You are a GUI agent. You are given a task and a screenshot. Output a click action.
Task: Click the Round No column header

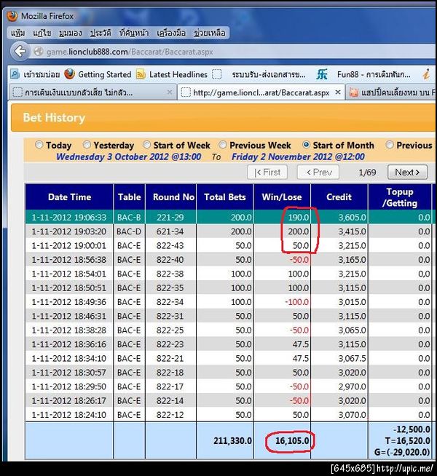[170, 197]
